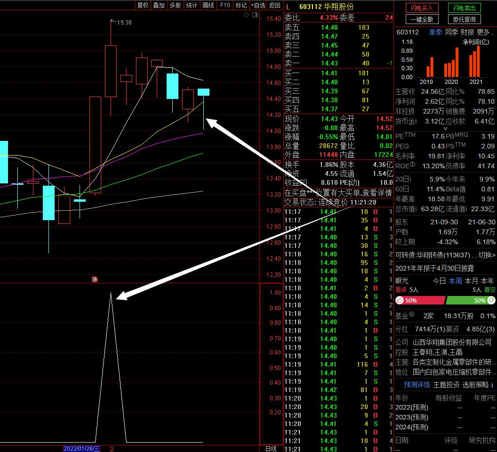Click the 一键全撤 cancel all button
Screen dimensions: 497x452
[x=422, y=19]
